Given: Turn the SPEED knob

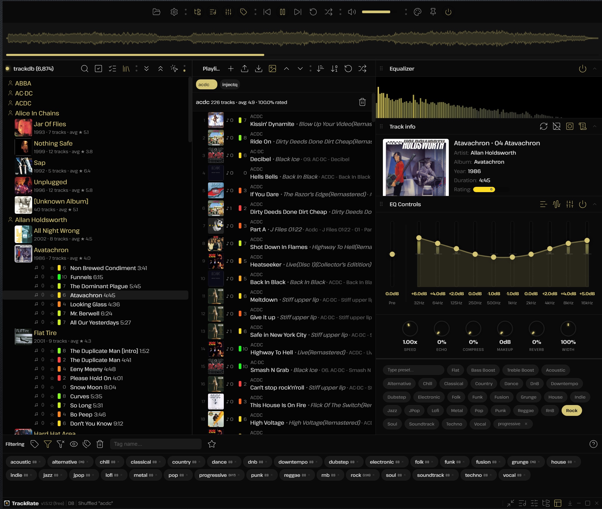Looking at the screenshot, I should point(410,329).
